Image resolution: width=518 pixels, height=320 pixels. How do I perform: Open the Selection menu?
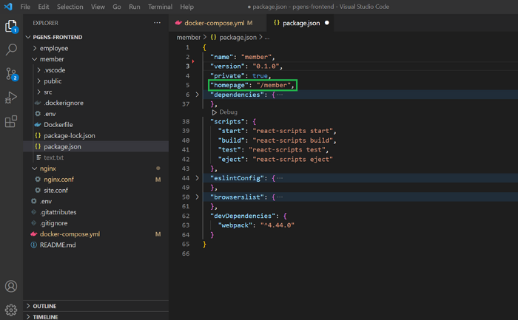click(70, 7)
